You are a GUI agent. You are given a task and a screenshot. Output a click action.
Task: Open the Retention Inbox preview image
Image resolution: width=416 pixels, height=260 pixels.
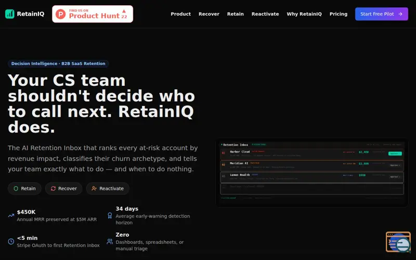pyautogui.click(x=312, y=173)
